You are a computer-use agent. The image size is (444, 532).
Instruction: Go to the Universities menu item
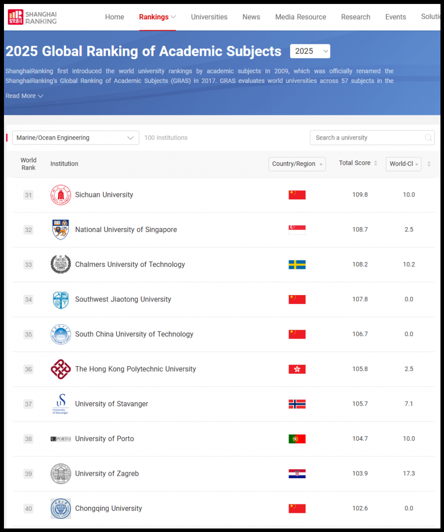pos(209,17)
